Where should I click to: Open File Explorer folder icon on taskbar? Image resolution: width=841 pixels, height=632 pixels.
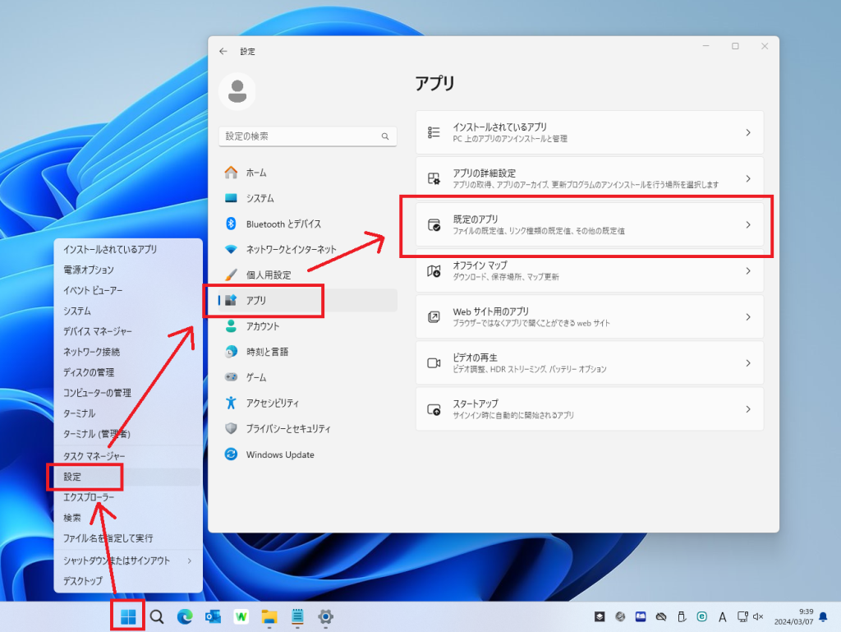269,617
